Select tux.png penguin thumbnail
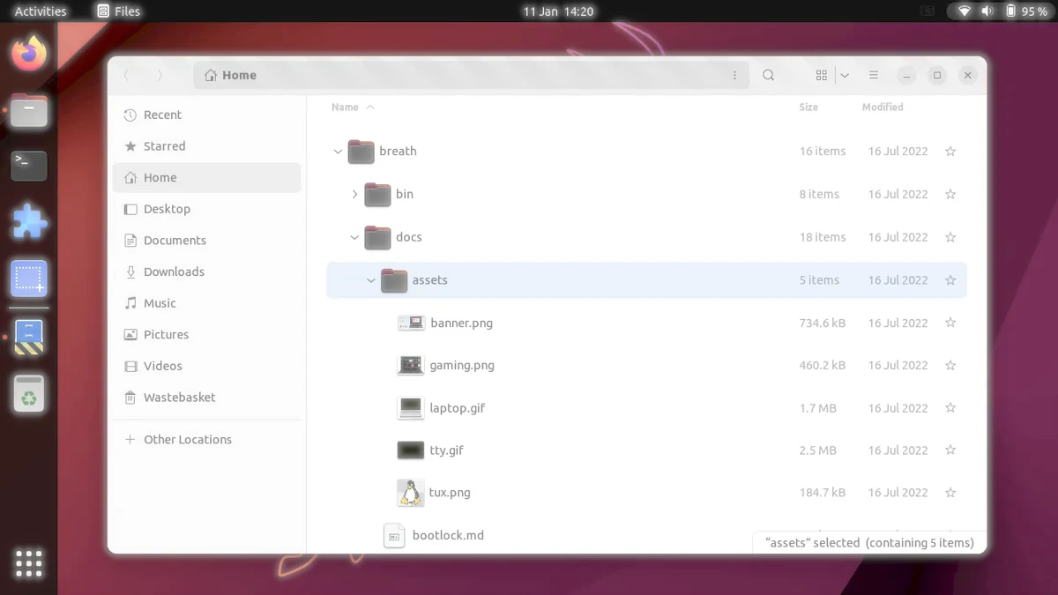The image size is (1058, 595). [411, 493]
